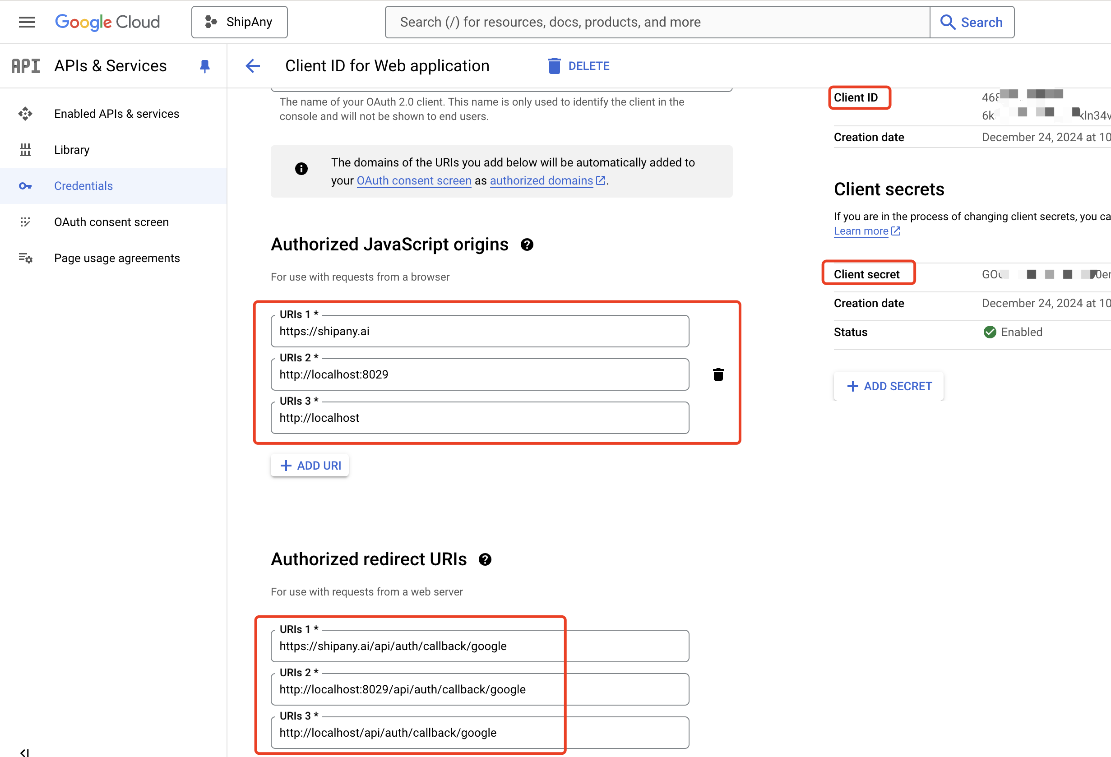Focus the resources search field
Screen dimensions: 1111x757
657,22
